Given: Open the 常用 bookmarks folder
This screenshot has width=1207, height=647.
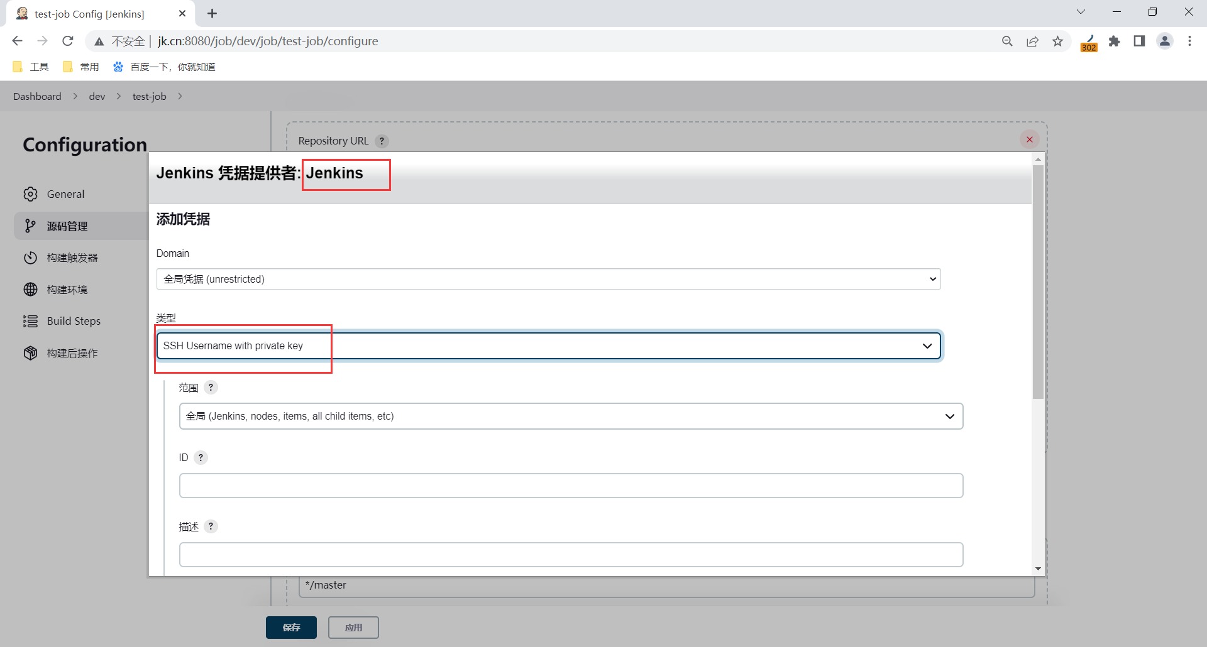Looking at the screenshot, I should (x=81, y=67).
